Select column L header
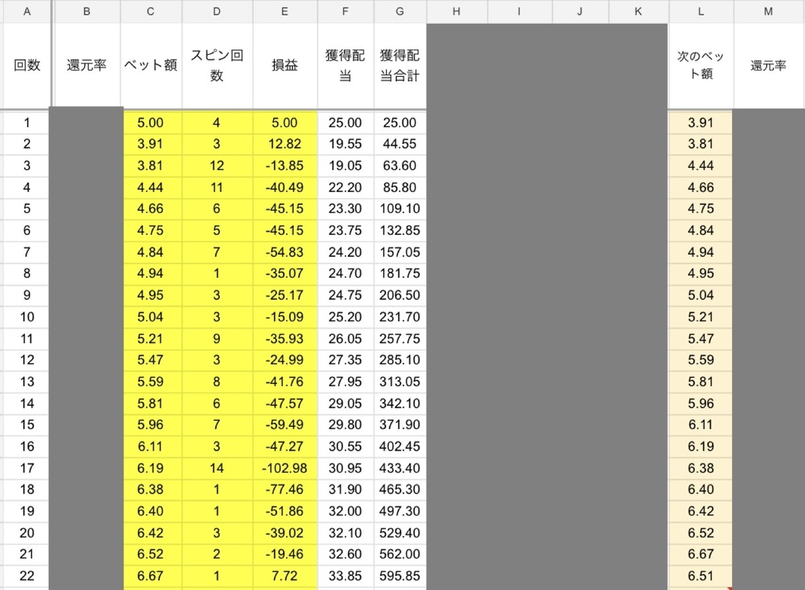Viewport: 805px width, 590px height. tap(701, 11)
